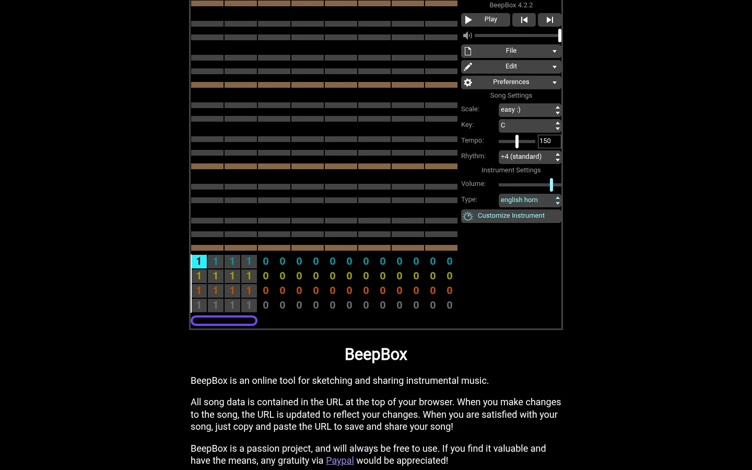Open the instrument Type dropdown english horn

click(x=530, y=201)
